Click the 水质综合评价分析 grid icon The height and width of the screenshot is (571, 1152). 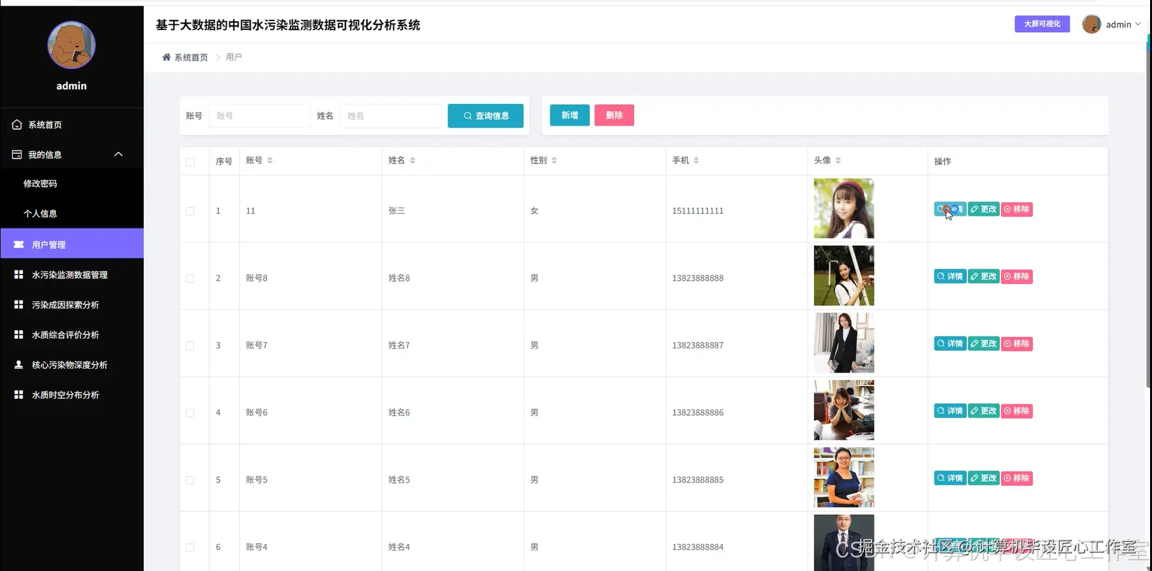tap(19, 334)
